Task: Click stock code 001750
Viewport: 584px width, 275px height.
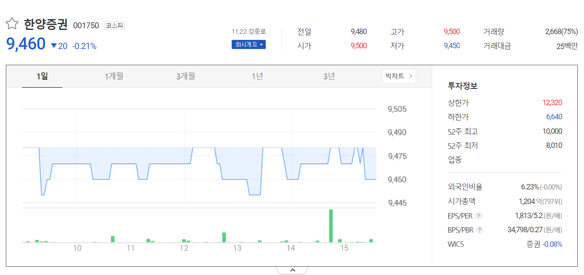Action: (x=86, y=26)
